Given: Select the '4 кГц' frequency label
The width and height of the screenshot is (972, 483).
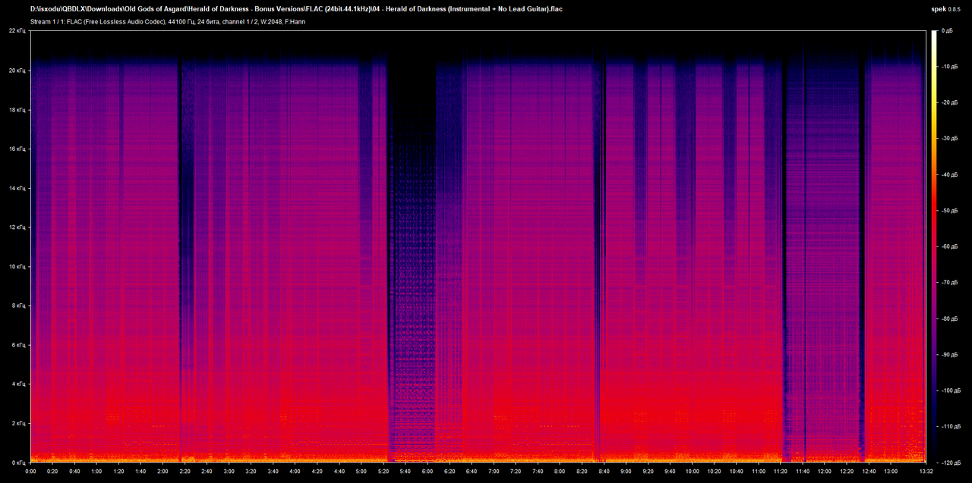Looking at the screenshot, I should [20, 384].
